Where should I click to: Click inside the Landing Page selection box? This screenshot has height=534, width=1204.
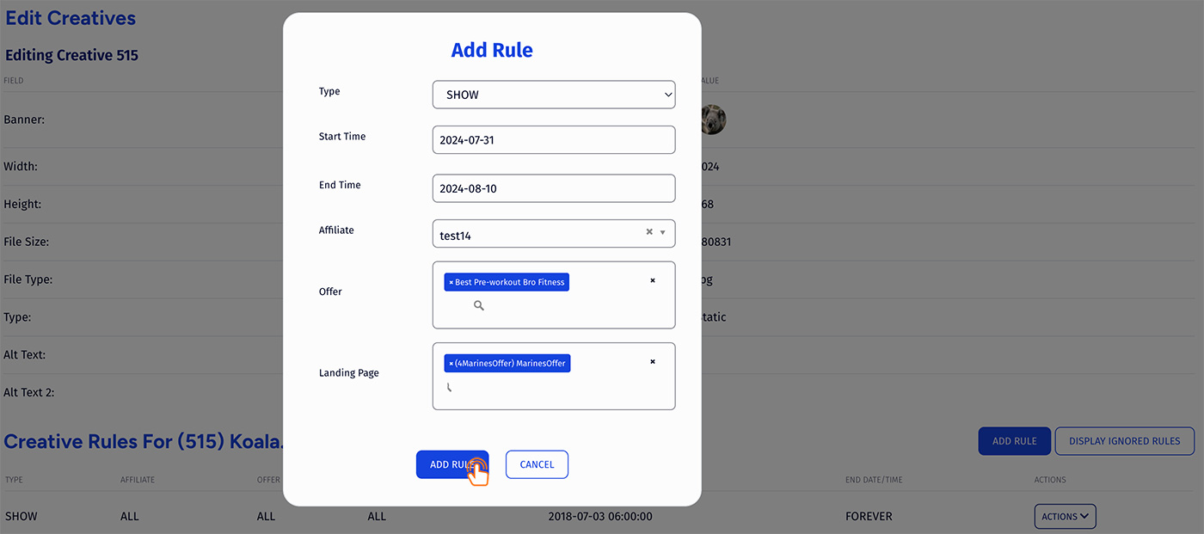(x=554, y=377)
